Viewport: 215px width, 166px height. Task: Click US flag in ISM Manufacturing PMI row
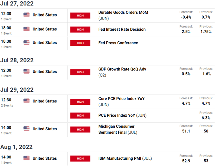(27, 158)
